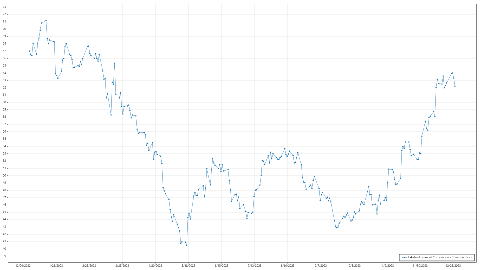Click the 39 y-axis tick label
Image resolution: width=480 pixels, height=270 pixels.
pos(4,256)
